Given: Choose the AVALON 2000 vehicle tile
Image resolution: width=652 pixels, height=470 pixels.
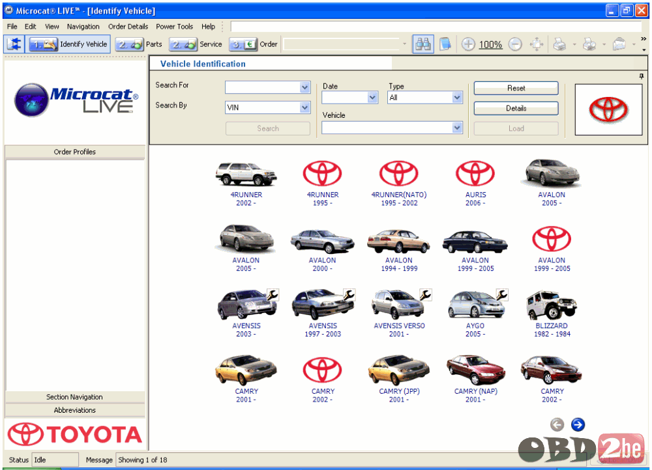Looking at the screenshot, I should coord(322,249).
